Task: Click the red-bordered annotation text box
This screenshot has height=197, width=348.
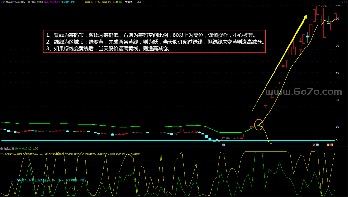Action: pos(154,41)
